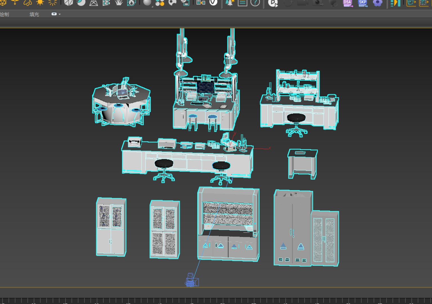
Task: Expand the ribbon display dropdown arrow
Action: pyautogui.click(x=59, y=14)
